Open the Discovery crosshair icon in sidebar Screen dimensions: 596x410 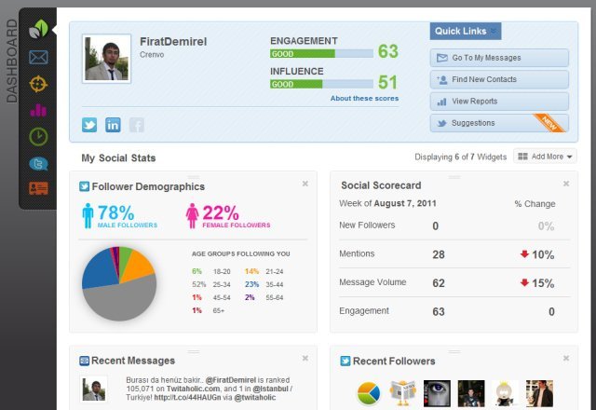pos(38,84)
